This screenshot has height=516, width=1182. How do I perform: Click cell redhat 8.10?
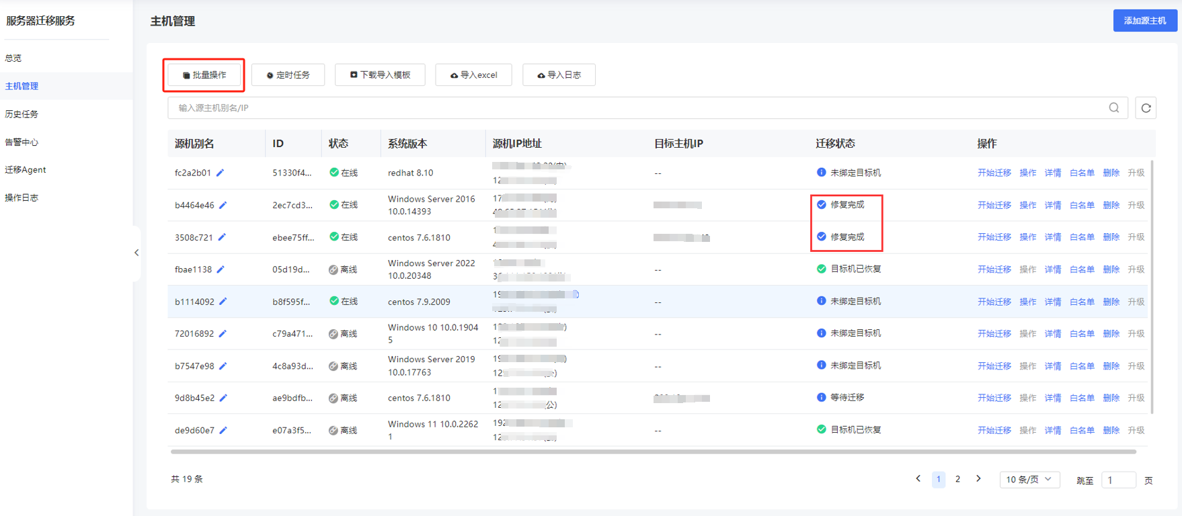[x=411, y=173]
